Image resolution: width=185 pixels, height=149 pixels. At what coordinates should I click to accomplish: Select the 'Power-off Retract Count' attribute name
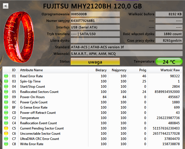coord(38,113)
